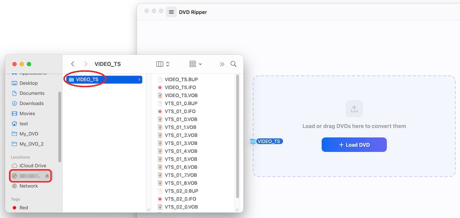Click the Finder file list scrollbar
The image size is (460, 218).
click(x=238, y=136)
